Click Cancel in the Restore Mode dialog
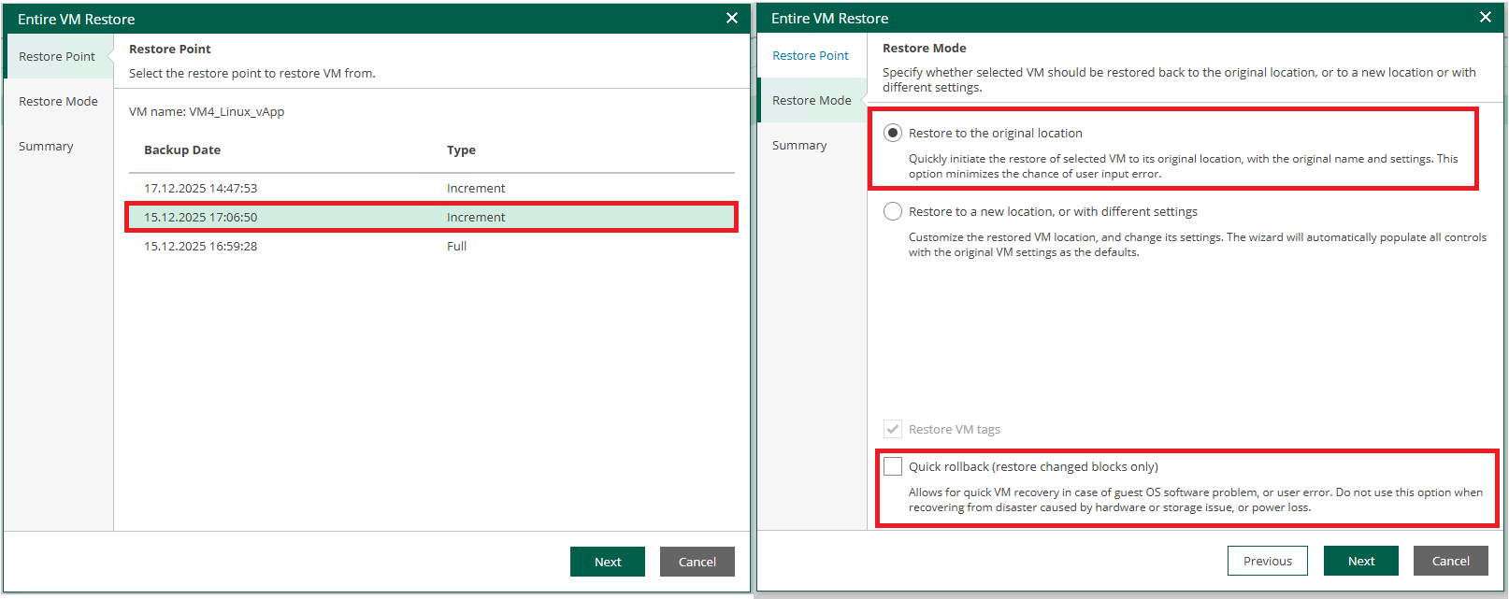Screen dimensions: 1509x599 coord(1451,561)
